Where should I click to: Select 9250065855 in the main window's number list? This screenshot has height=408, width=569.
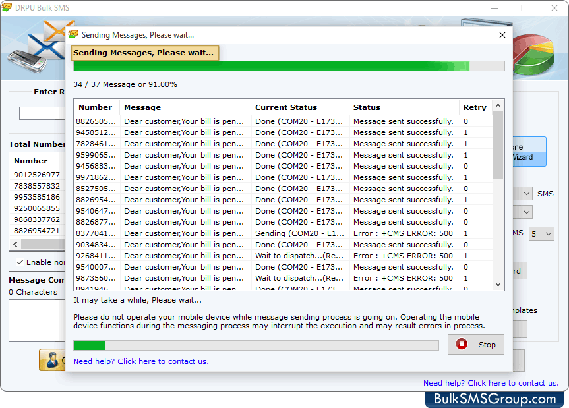click(37, 208)
